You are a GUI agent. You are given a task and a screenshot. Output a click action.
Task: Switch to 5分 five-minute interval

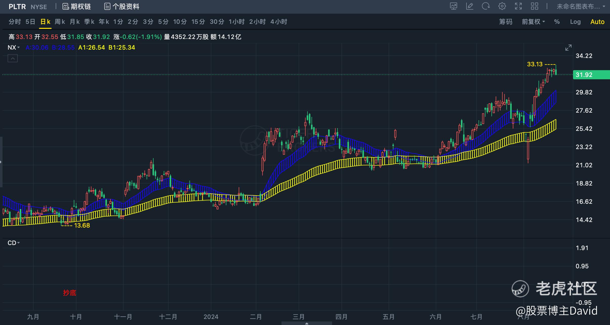click(163, 22)
